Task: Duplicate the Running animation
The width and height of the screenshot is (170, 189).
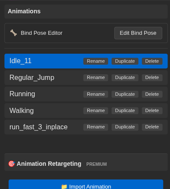Action: pos(125,94)
